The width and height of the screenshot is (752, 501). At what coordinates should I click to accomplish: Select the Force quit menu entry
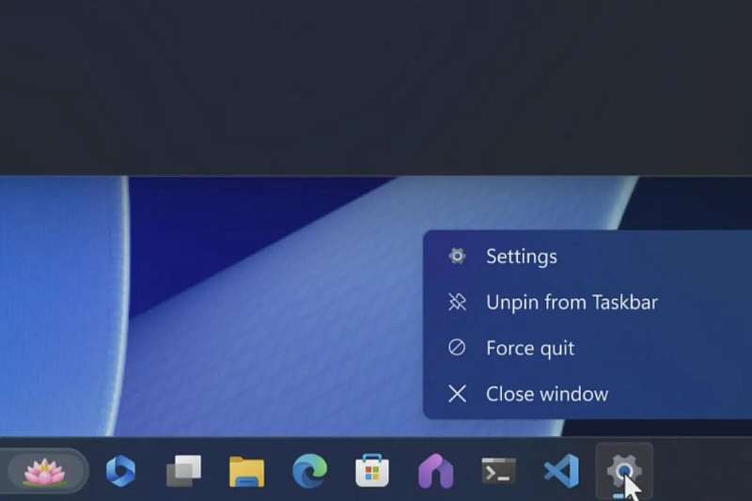pos(530,349)
